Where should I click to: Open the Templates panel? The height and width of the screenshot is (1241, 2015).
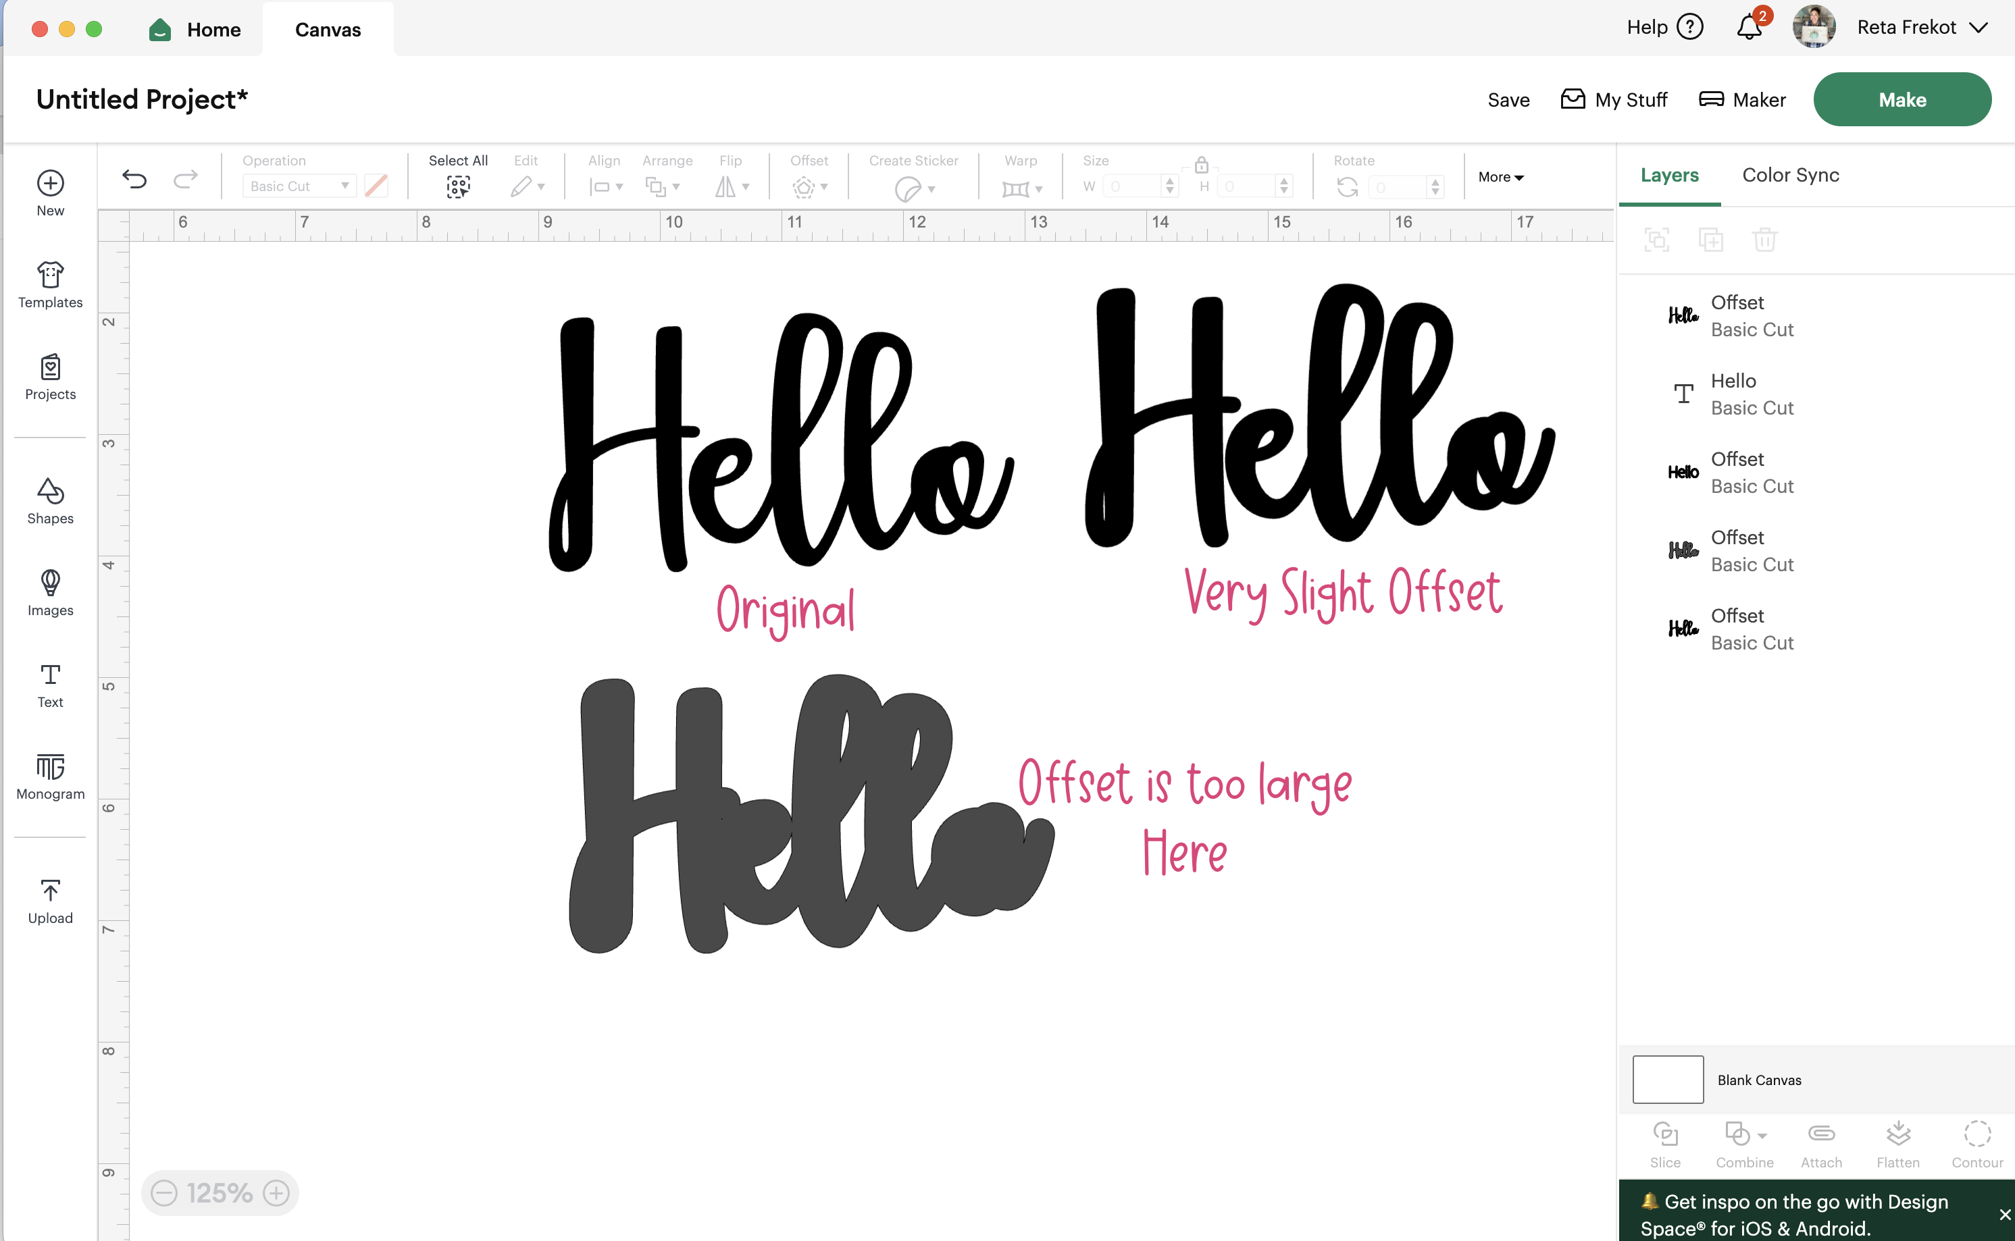(x=50, y=284)
